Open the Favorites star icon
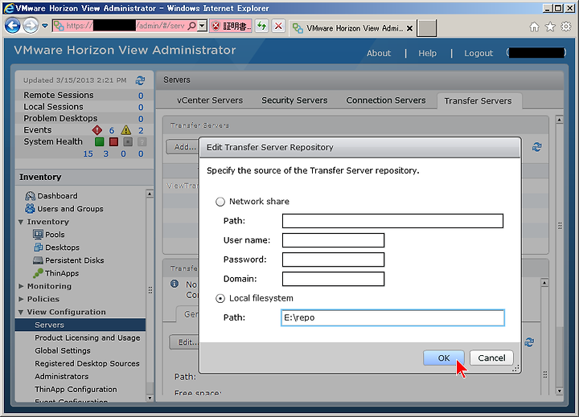The image size is (579, 417). point(550,27)
